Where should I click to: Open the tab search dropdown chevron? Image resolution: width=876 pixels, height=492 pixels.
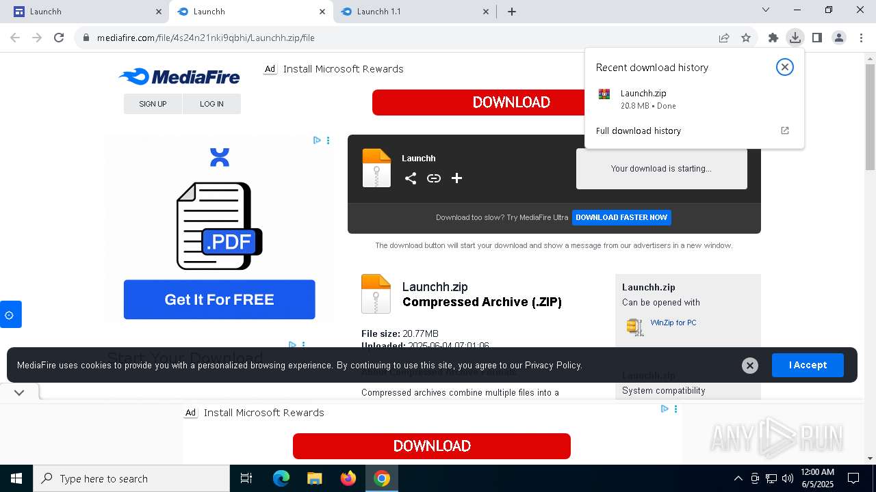766,10
